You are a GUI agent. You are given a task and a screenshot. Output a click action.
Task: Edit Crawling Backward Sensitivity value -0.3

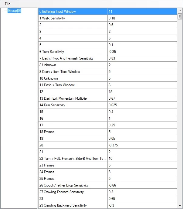pyautogui.click(x=142, y=205)
